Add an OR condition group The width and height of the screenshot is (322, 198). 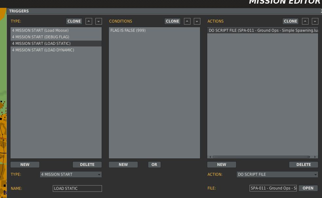(x=154, y=165)
